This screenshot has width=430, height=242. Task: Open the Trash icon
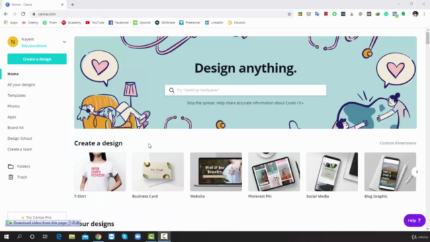(x=11, y=177)
